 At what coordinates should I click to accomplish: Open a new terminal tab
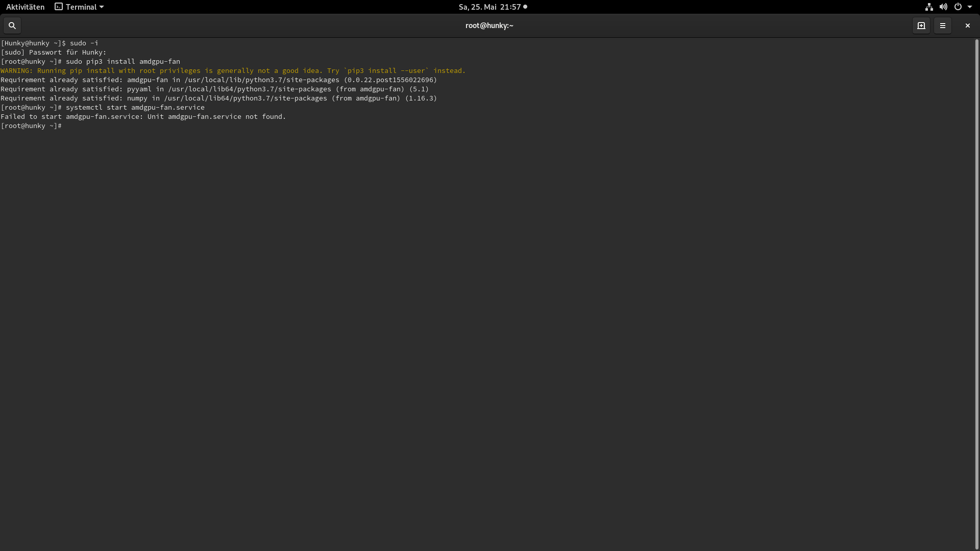921,26
